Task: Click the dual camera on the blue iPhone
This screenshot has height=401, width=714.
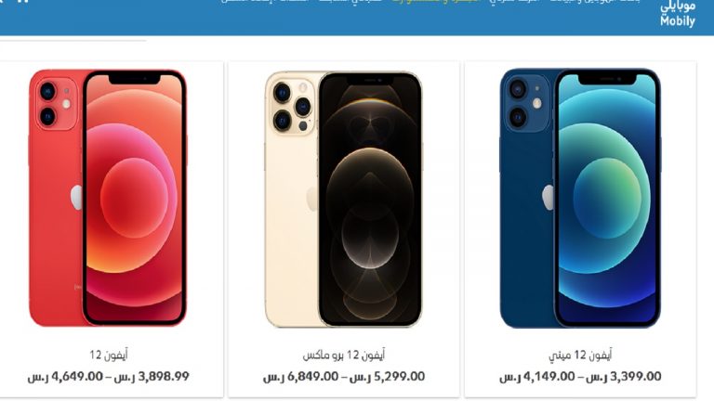Action: (x=527, y=103)
